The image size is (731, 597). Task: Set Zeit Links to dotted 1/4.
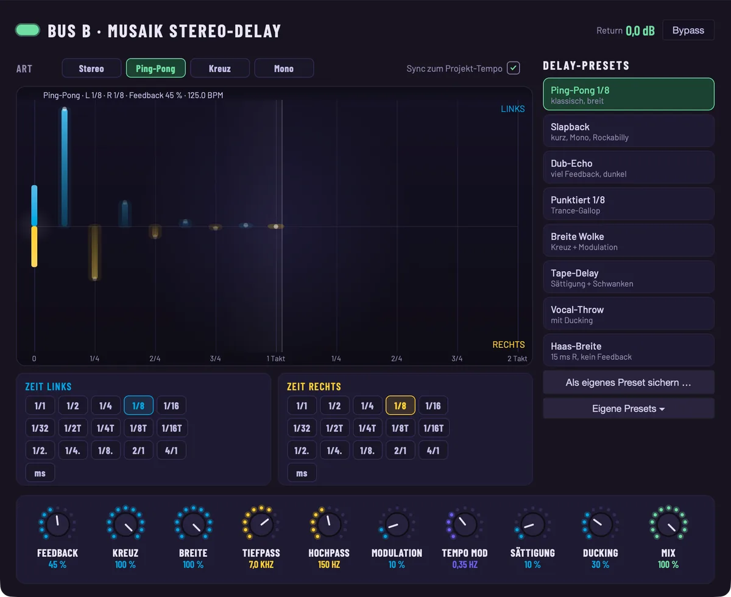[x=73, y=450]
